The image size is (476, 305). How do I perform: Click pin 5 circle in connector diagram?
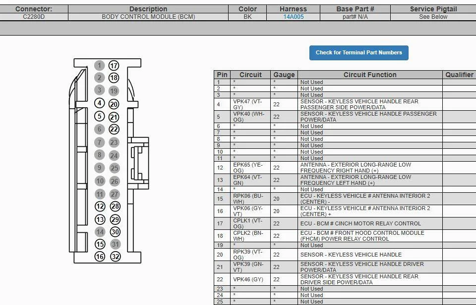click(x=100, y=117)
